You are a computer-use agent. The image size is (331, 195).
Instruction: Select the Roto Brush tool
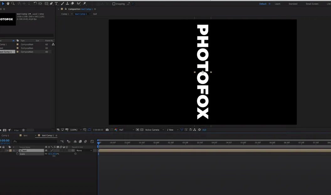click(x=79, y=3)
